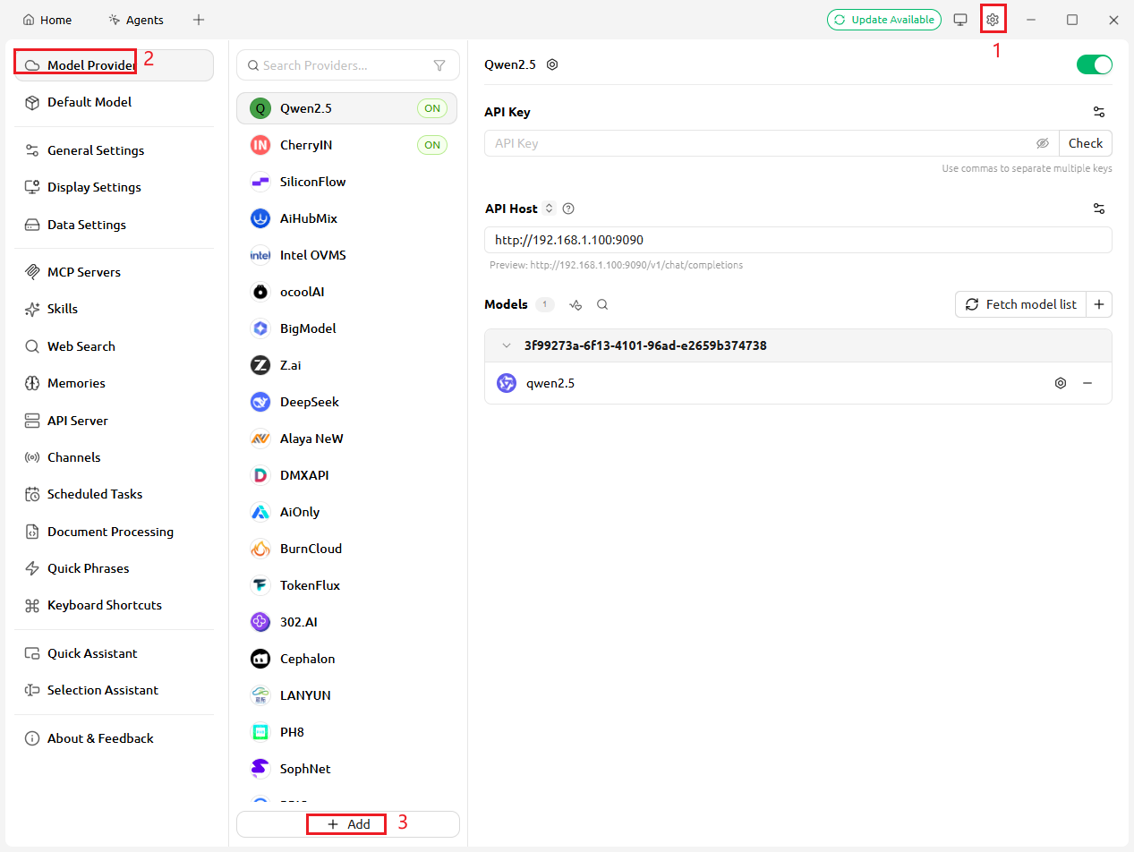Select the Intel OVMS provider icon
Image resolution: width=1134 pixels, height=852 pixels.
pyautogui.click(x=260, y=255)
